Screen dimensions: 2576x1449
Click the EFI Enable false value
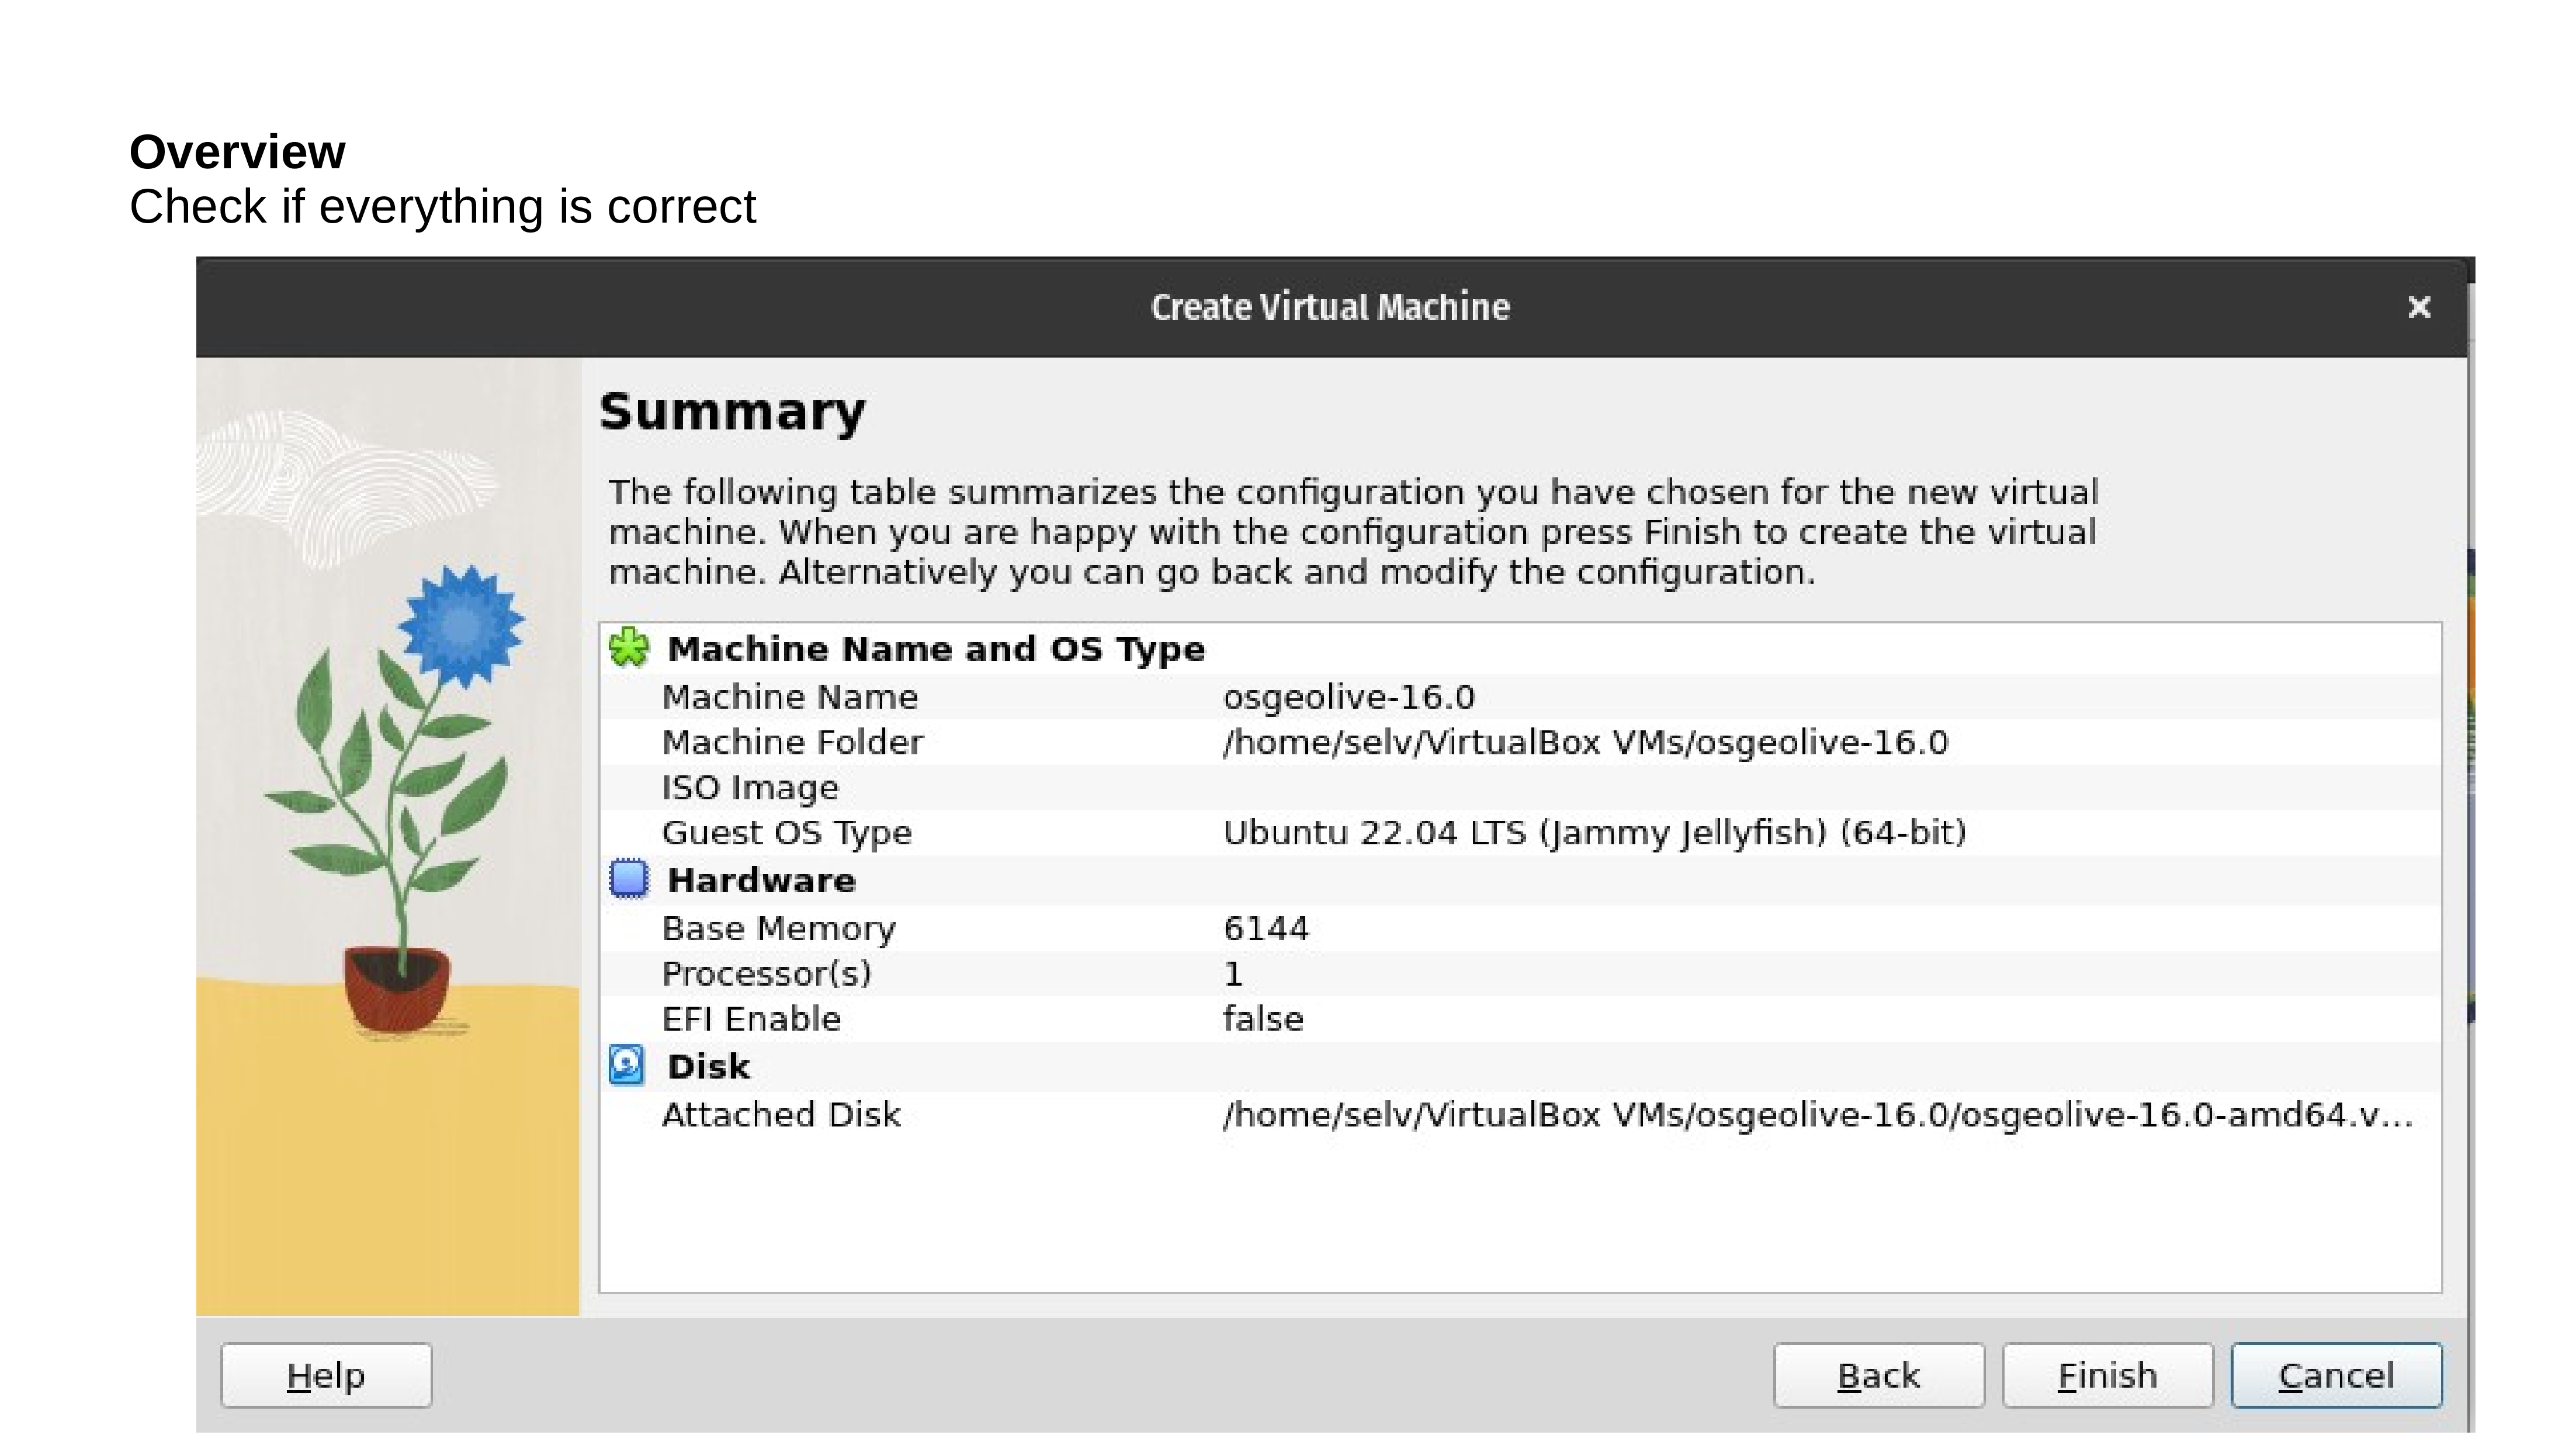pos(1264,1019)
